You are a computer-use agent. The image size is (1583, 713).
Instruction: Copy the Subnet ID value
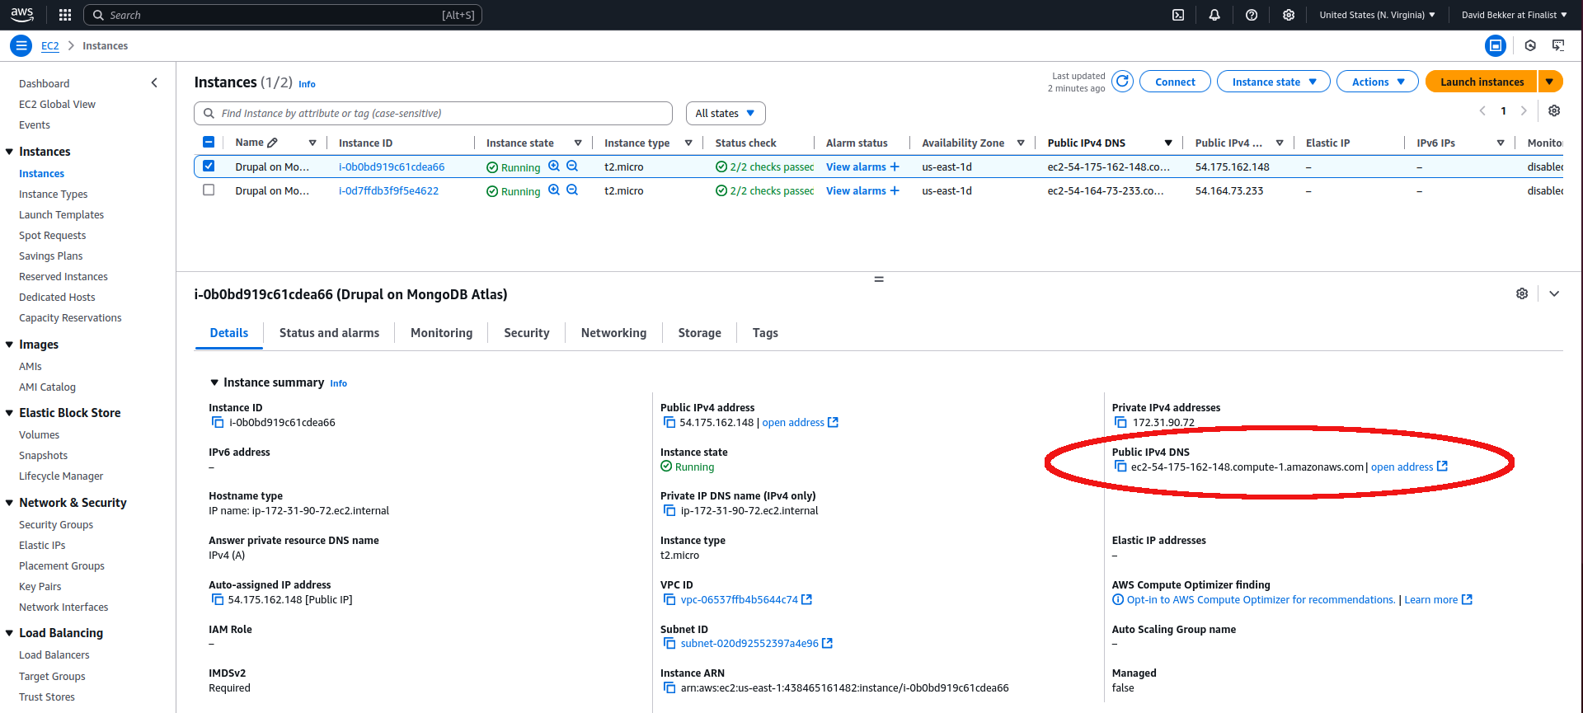669,643
